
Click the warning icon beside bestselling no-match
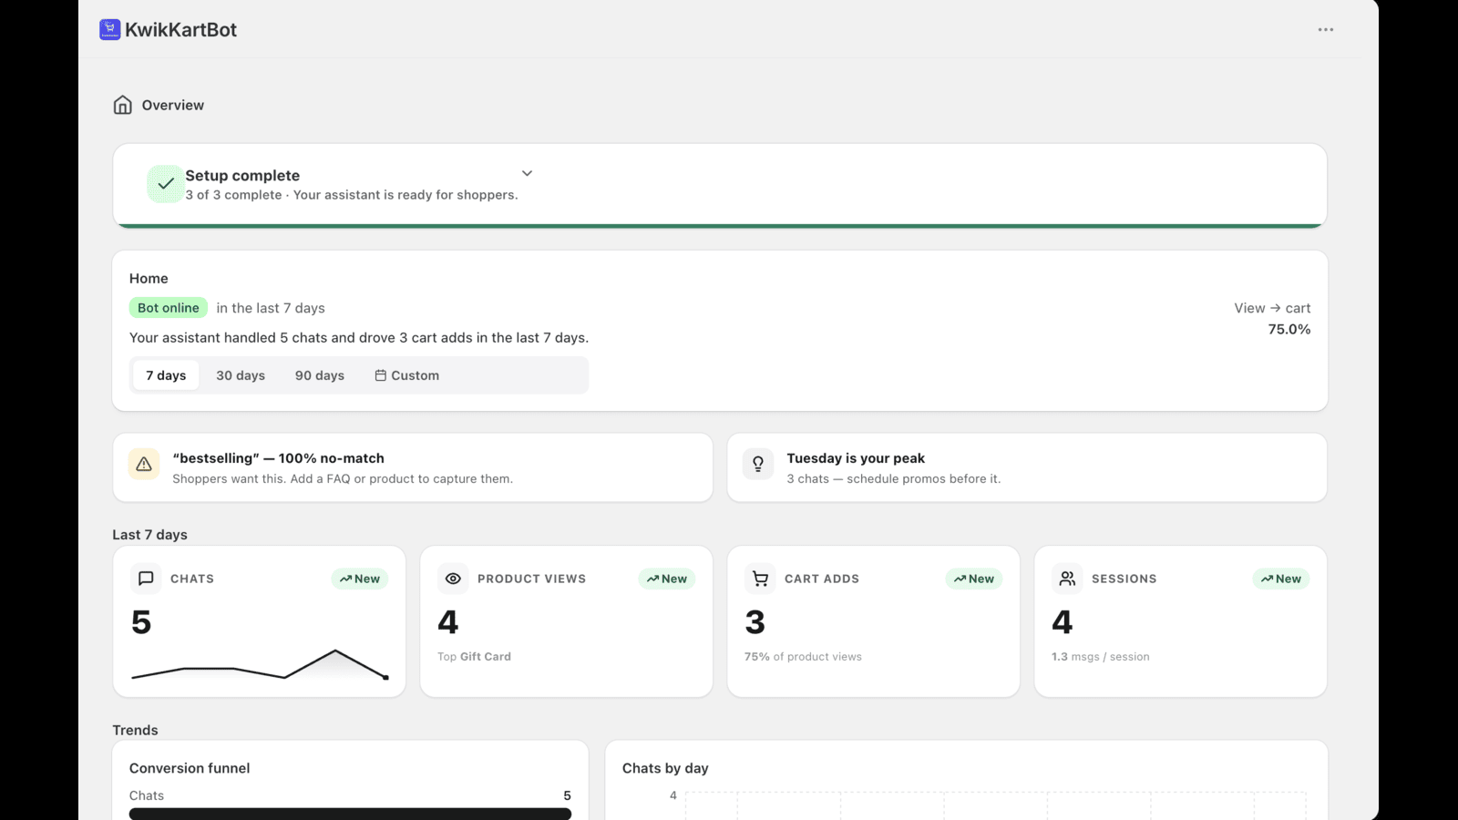tap(144, 465)
